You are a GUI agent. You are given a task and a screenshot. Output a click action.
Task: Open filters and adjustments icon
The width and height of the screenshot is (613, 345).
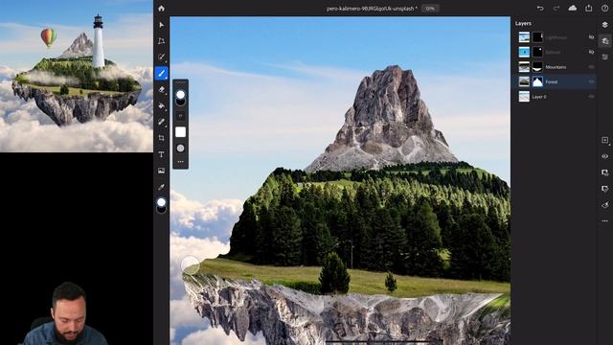604,205
